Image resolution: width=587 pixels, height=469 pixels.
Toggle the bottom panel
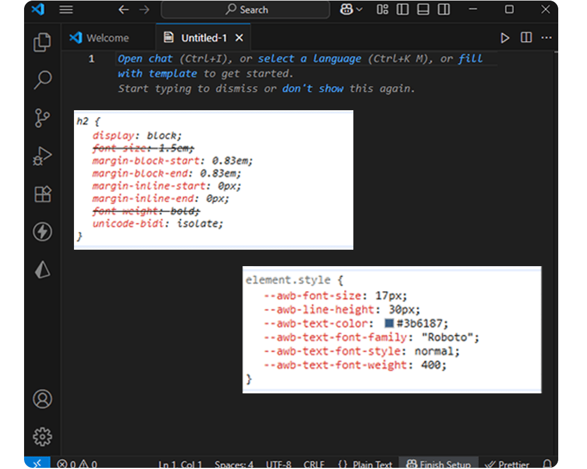[423, 9]
